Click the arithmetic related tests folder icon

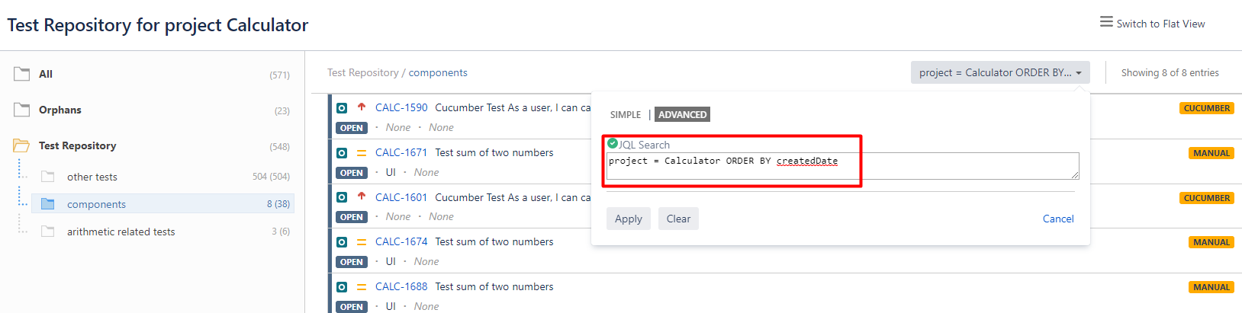(x=48, y=232)
